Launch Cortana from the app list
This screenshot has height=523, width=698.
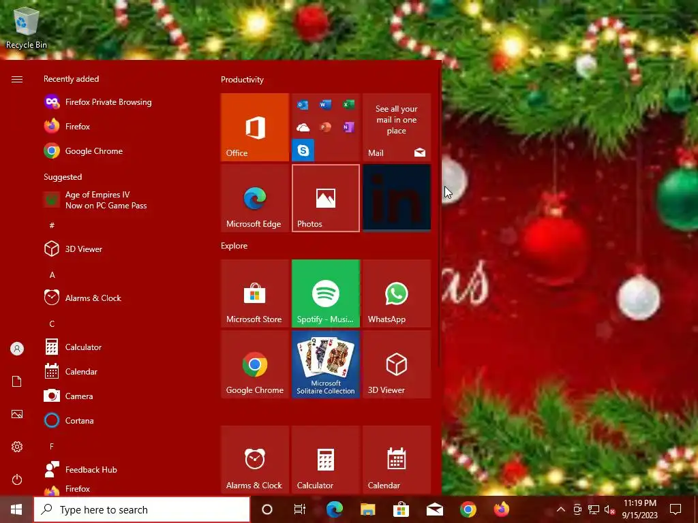click(x=69, y=420)
